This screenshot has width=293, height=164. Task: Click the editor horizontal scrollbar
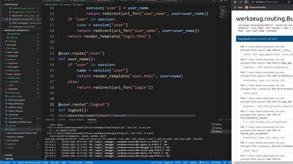pyautogui.click(x=127, y=115)
